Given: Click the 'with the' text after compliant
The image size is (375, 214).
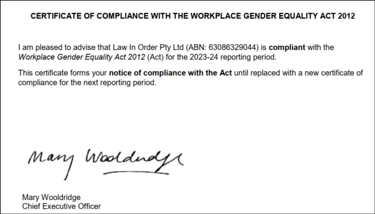Looking at the screenshot, I should [320, 47].
